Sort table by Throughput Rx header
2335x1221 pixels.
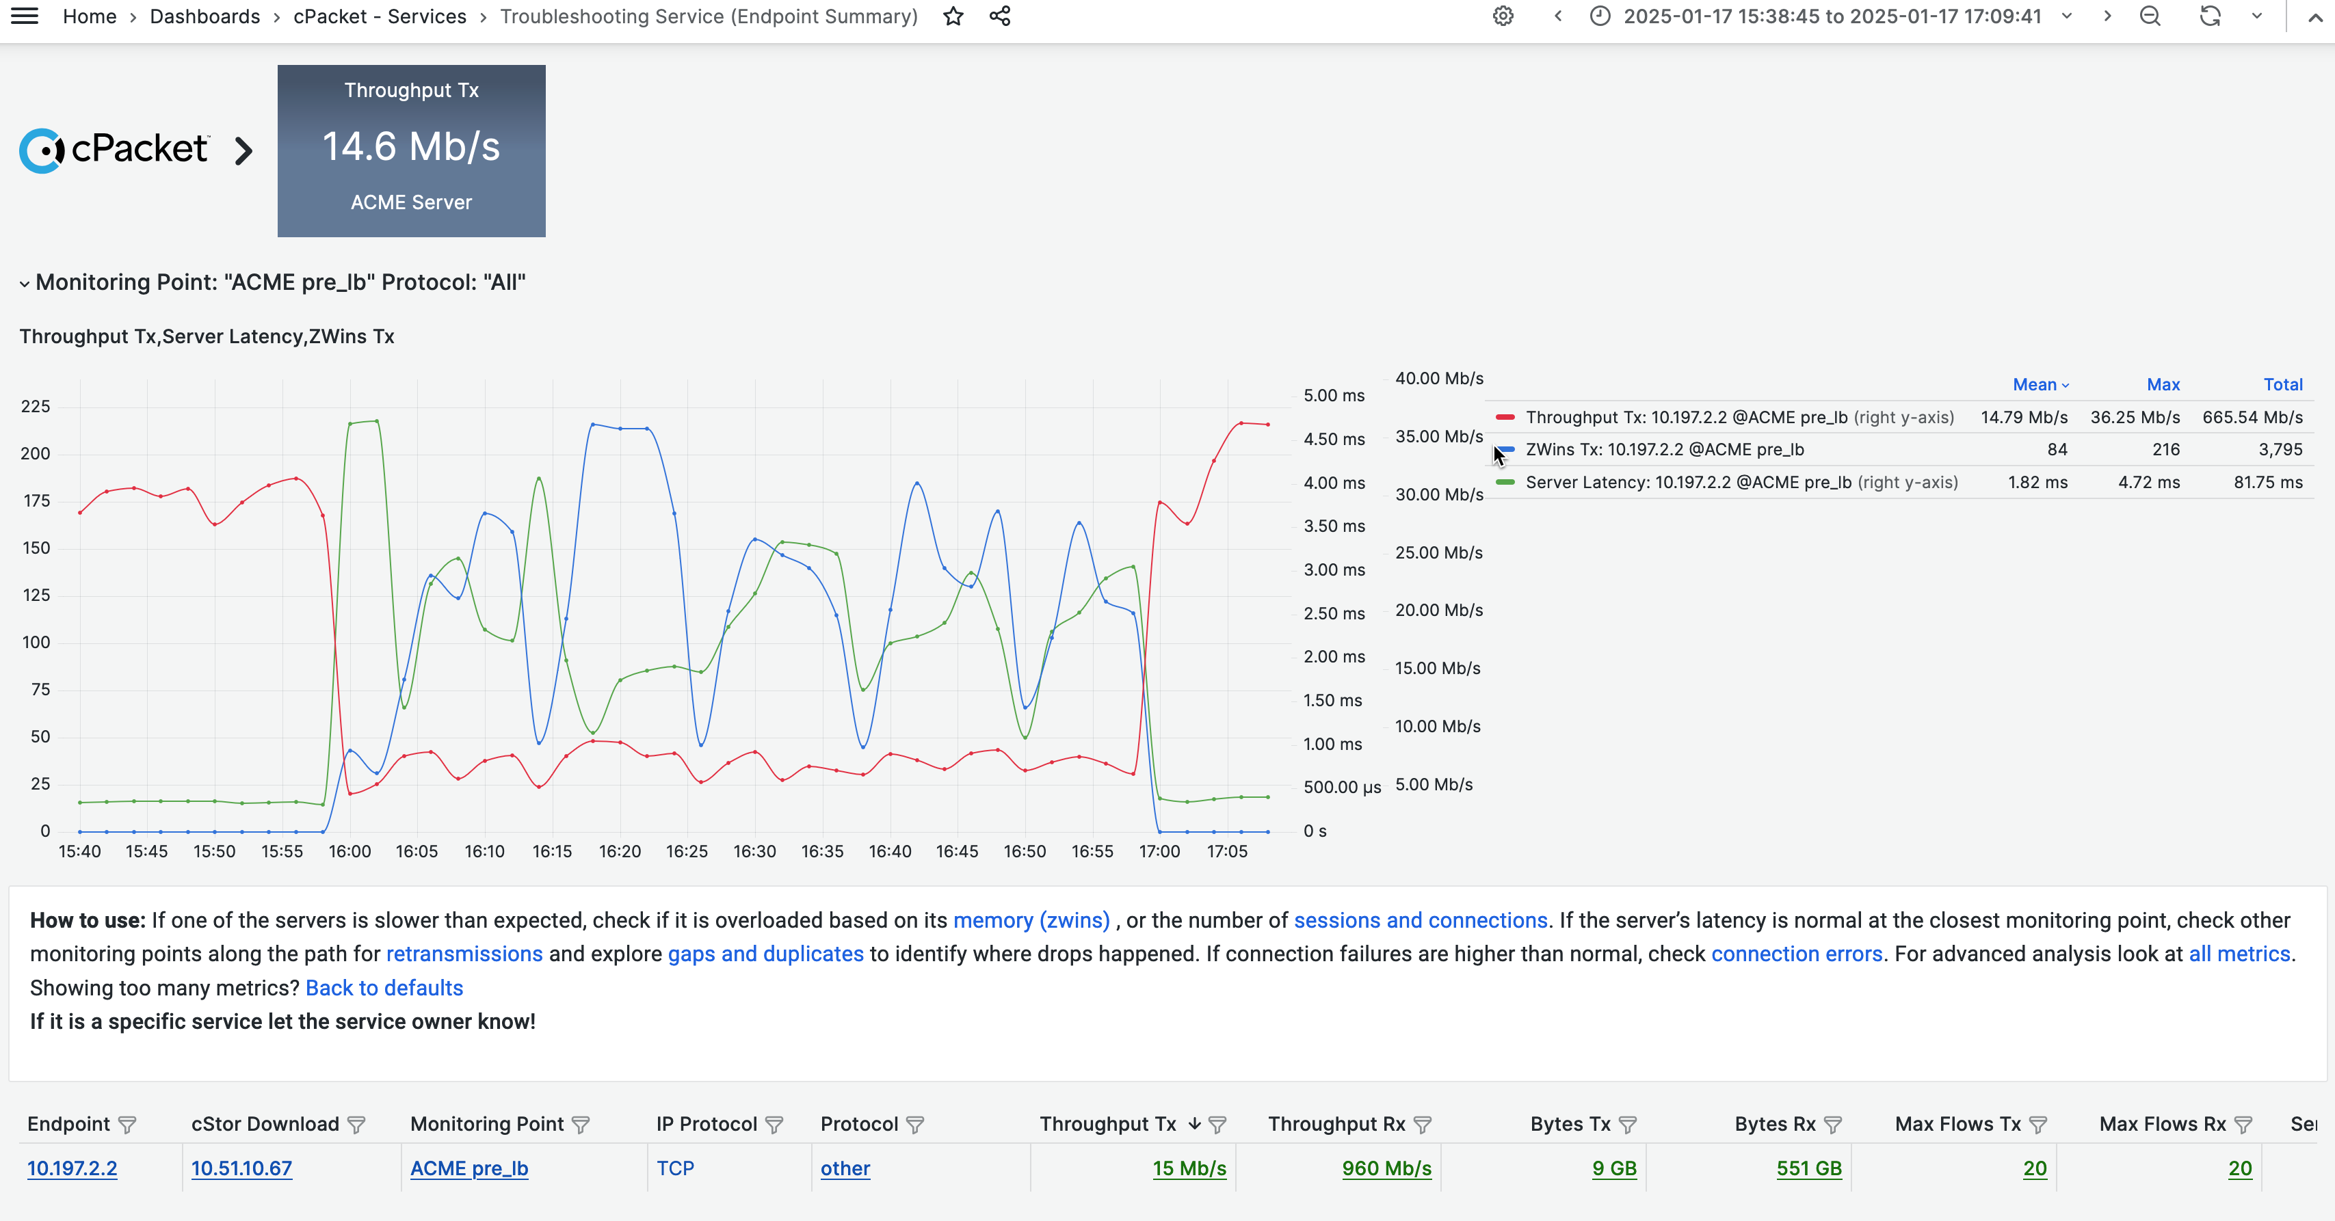pyautogui.click(x=1336, y=1124)
